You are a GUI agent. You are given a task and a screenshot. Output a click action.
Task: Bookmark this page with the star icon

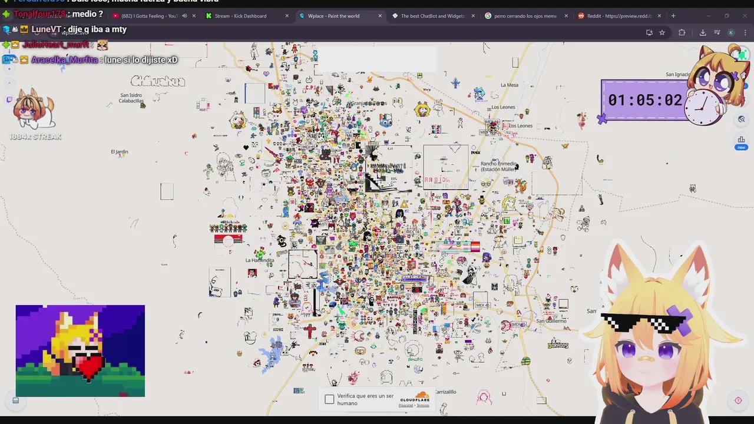coord(662,32)
